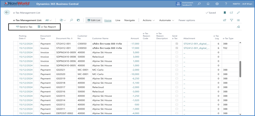Expand the Automate dropdown
The image size is (255, 116).
(167, 20)
